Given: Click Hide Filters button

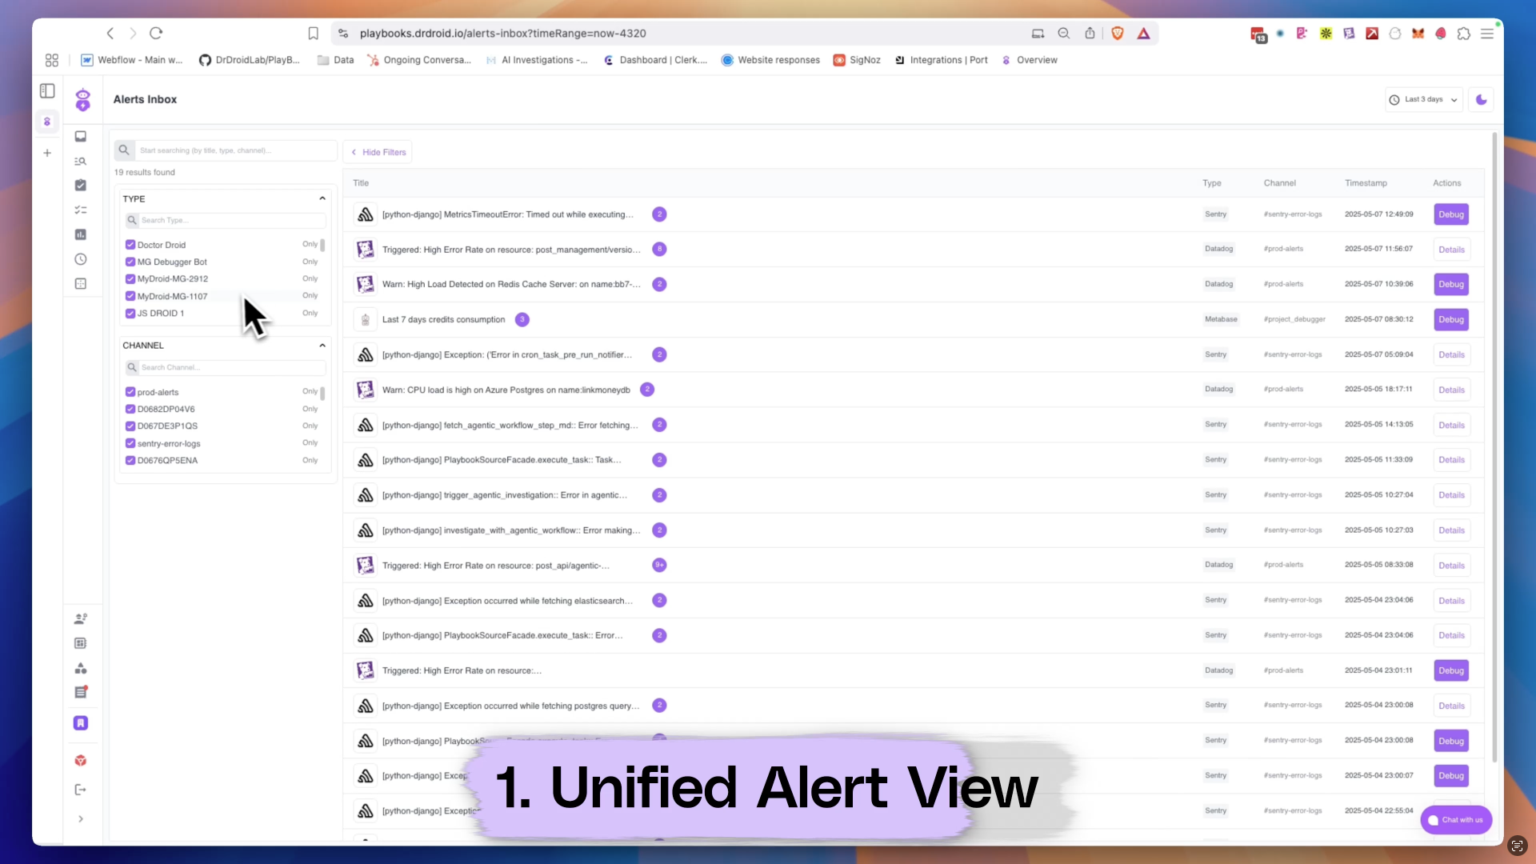Looking at the screenshot, I should (378, 152).
